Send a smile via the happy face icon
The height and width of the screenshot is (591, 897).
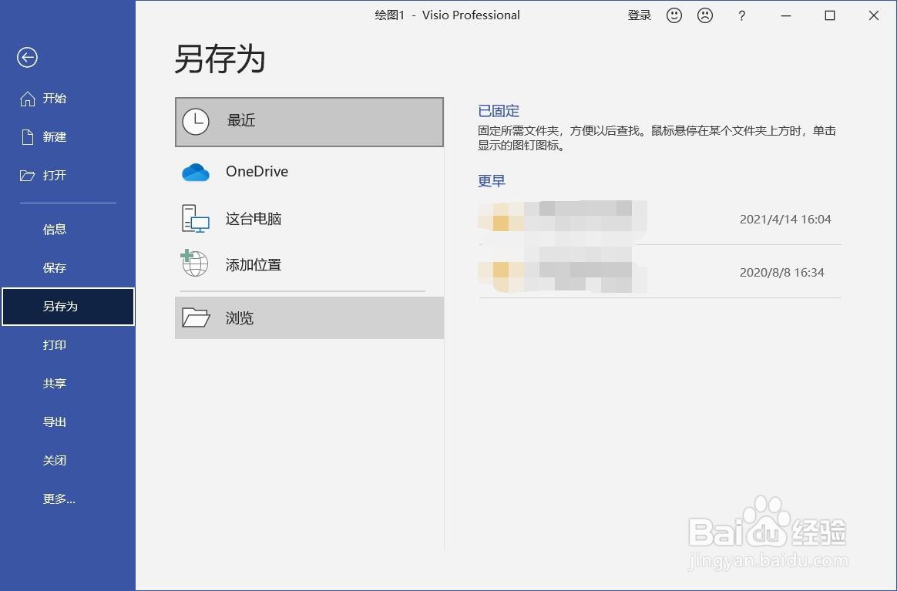[674, 15]
